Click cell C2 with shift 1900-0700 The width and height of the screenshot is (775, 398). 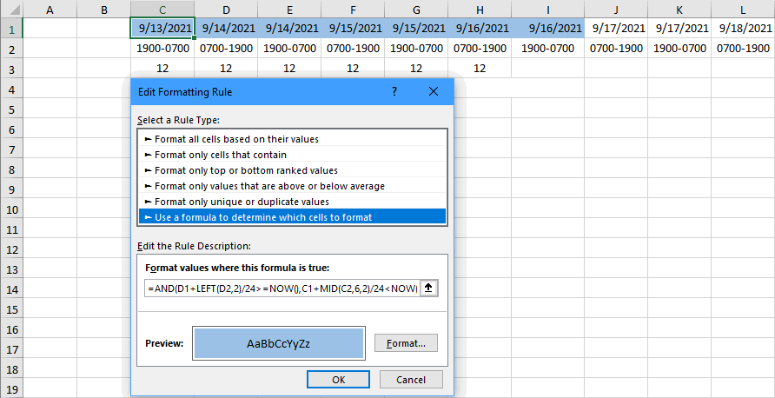pyautogui.click(x=162, y=49)
